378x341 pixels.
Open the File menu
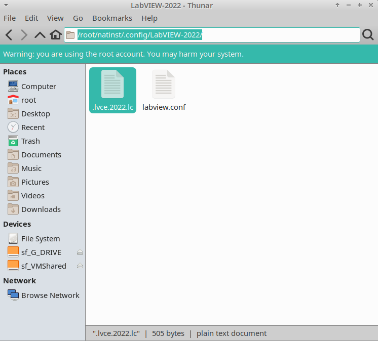coord(10,18)
